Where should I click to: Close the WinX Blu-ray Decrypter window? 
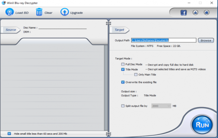tap(212, 3)
